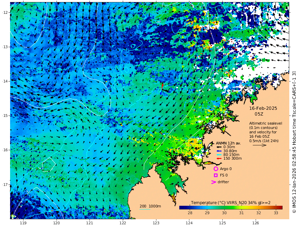Click the Argo 0 legend text
296x229 pixels.
click(x=226, y=169)
